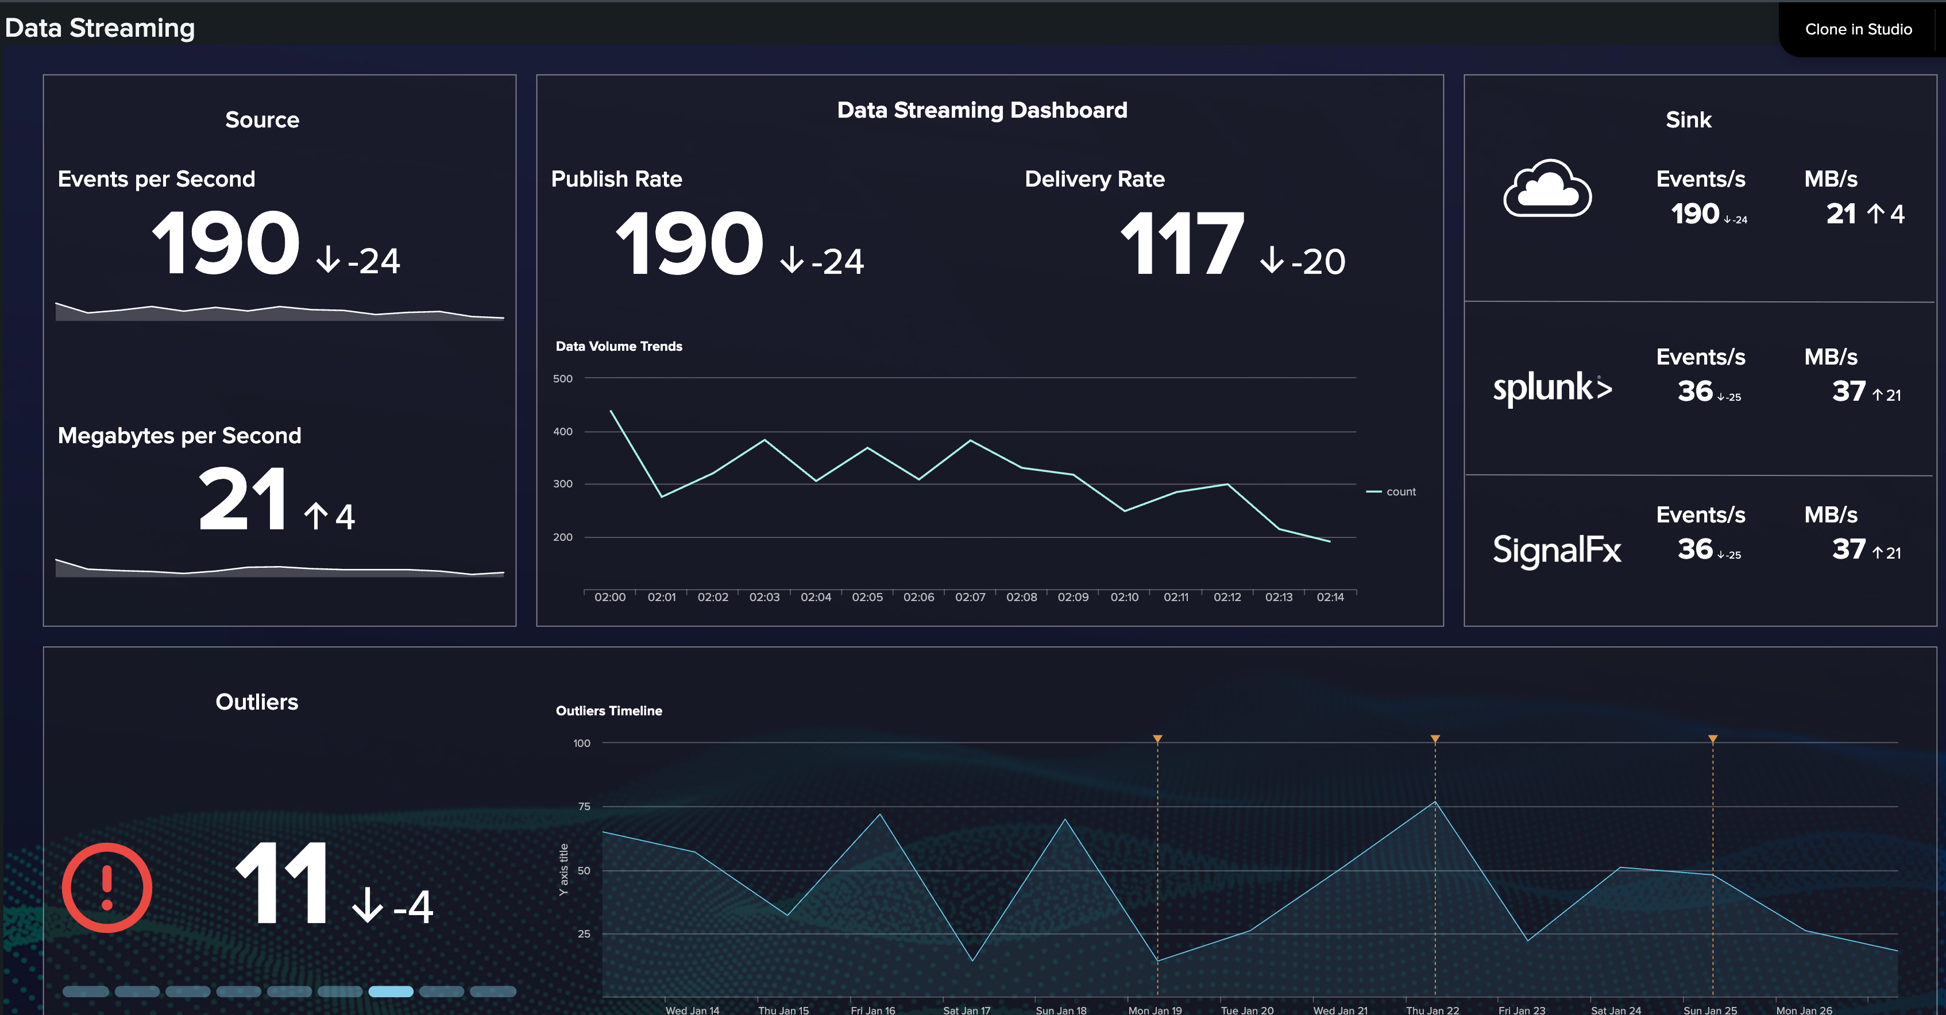
Task: Click the down arrow beside Events per Second -24
Action: pyautogui.click(x=328, y=260)
